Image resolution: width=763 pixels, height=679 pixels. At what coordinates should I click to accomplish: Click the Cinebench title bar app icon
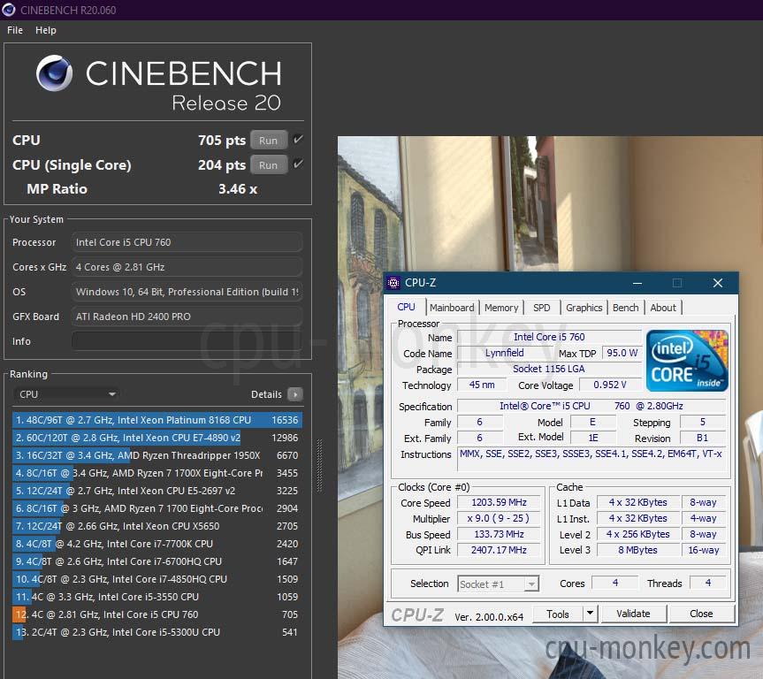9,10
